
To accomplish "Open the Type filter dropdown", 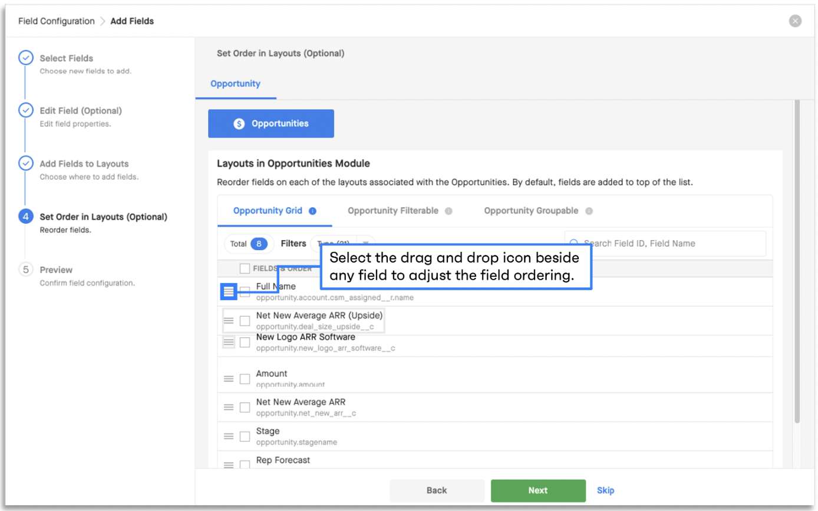I will [x=342, y=244].
